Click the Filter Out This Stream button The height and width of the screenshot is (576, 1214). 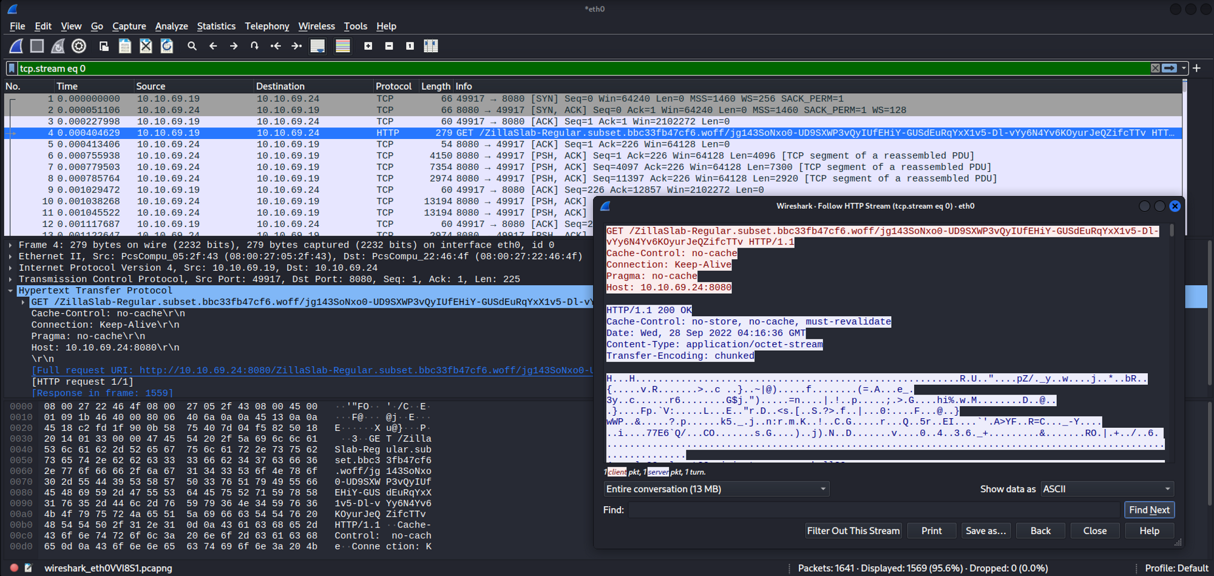pyautogui.click(x=853, y=531)
